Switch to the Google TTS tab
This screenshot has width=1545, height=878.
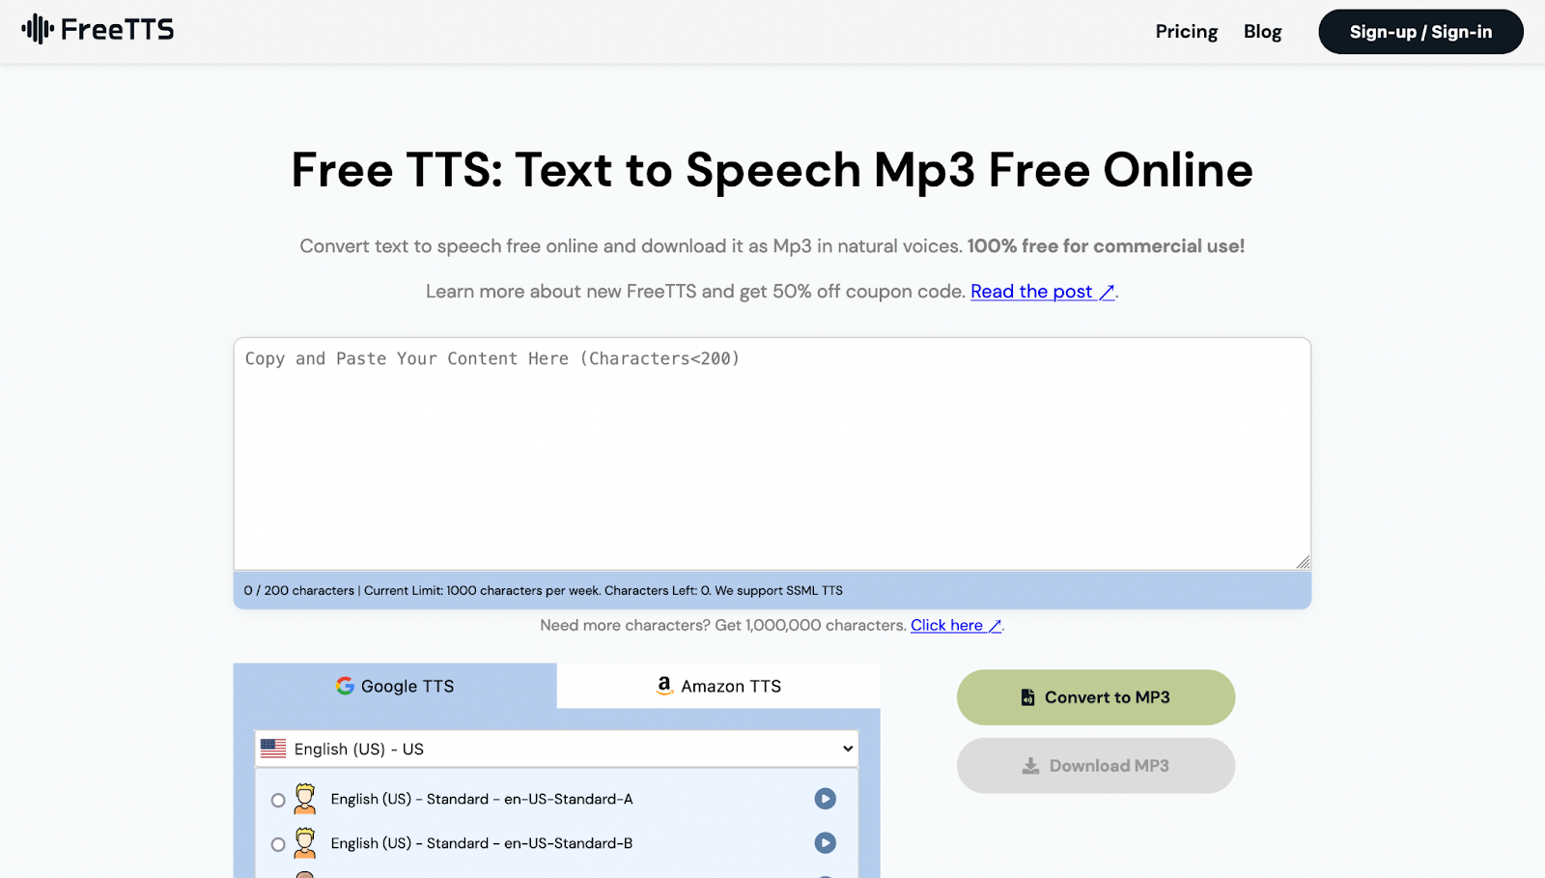pyautogui.click(x=395, y=686)
